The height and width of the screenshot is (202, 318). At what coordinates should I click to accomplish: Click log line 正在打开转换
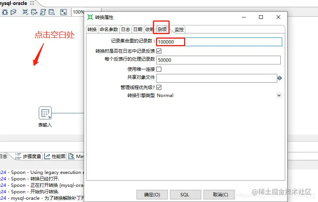click(42, 185)
